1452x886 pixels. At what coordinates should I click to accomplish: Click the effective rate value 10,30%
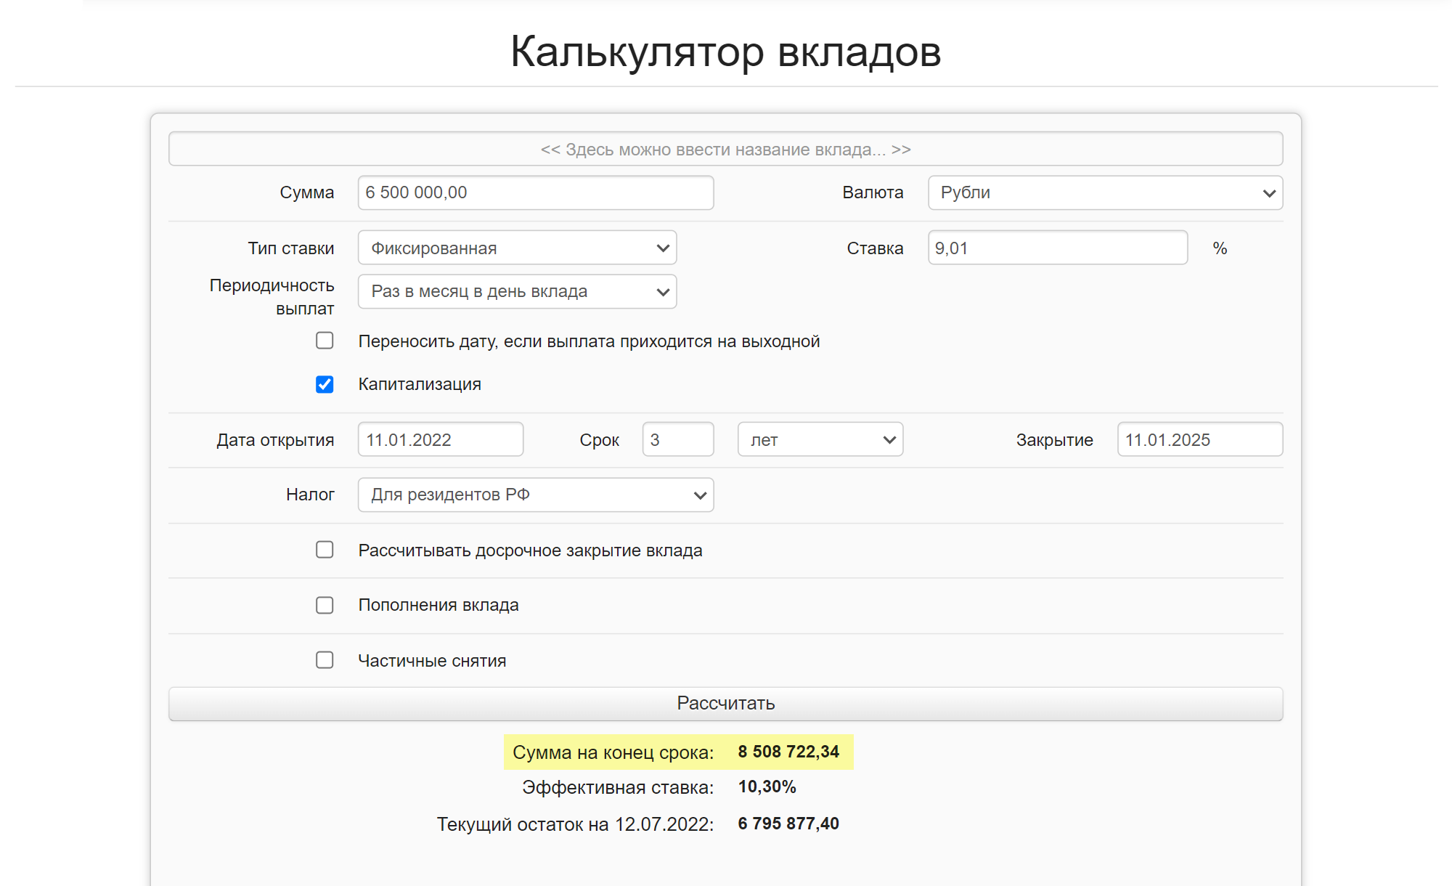tap(767, 787)
